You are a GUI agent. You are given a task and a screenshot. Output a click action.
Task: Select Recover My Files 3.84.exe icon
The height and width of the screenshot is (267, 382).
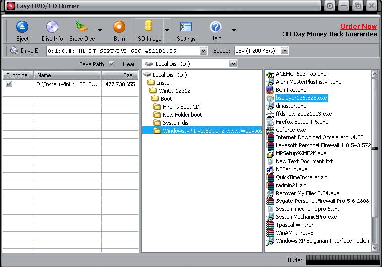[270, 193]
